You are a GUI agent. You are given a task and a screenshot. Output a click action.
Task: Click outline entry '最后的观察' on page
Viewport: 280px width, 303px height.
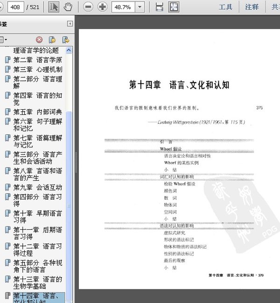tap(175, 261)
